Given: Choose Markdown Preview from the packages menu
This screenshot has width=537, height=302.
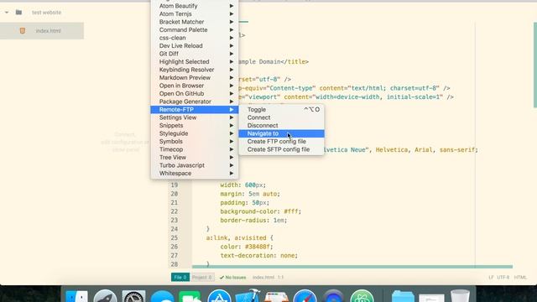Looking at the screenshot, I should click(x=195, y=78).
